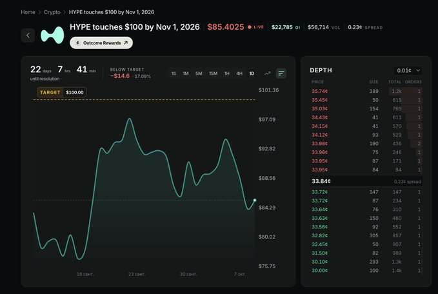This screenshot has width=438, height=294.
Task: Click the DEPTH panel title
Action: tap(321, 70)
